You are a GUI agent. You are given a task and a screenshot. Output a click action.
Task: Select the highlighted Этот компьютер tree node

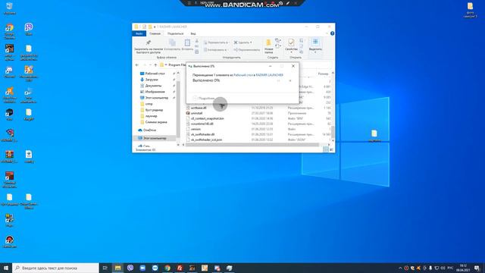[155, 138]
